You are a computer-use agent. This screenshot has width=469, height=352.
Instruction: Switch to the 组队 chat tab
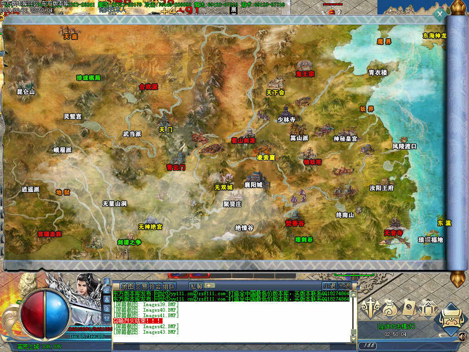(x=169, y=286)
